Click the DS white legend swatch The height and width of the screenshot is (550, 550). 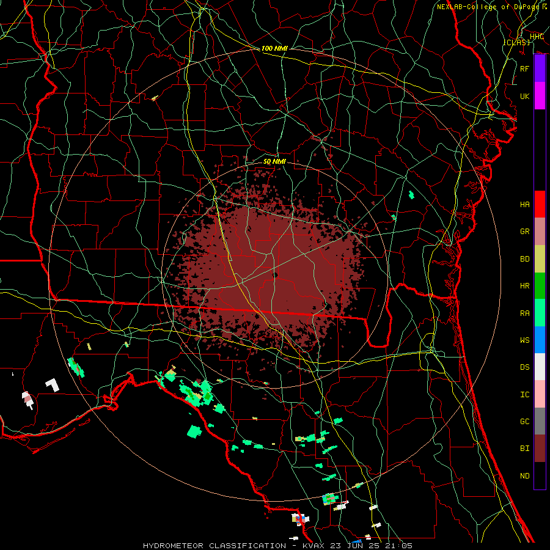[x=540, y=367]
